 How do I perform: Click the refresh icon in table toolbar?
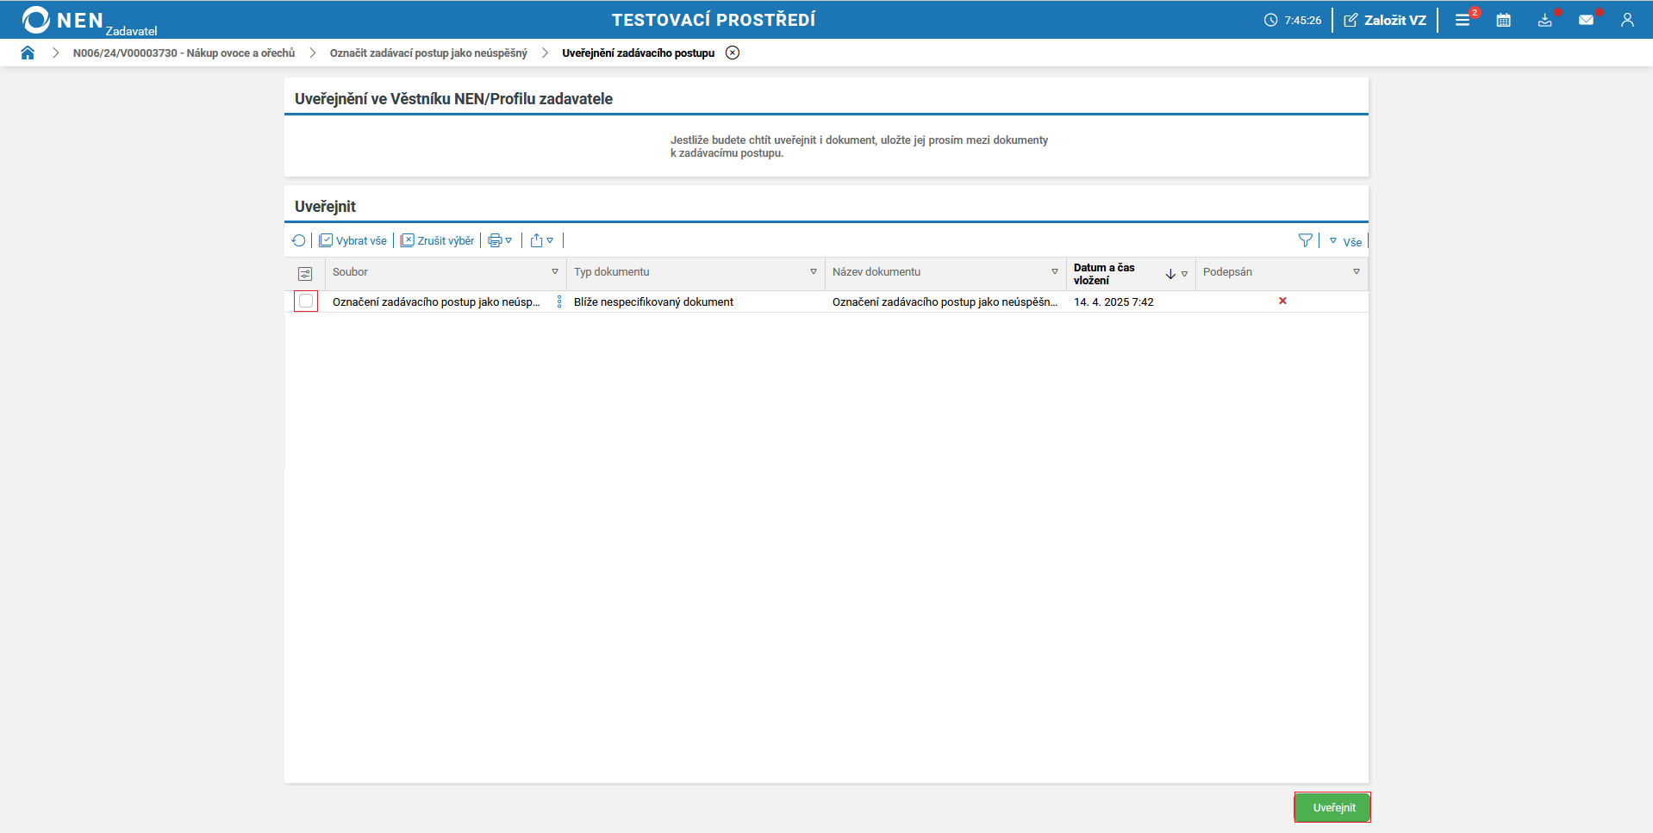coord(298,241)
